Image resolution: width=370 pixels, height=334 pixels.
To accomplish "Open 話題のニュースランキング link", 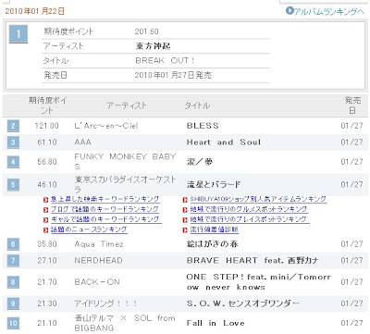I will 89,229.
